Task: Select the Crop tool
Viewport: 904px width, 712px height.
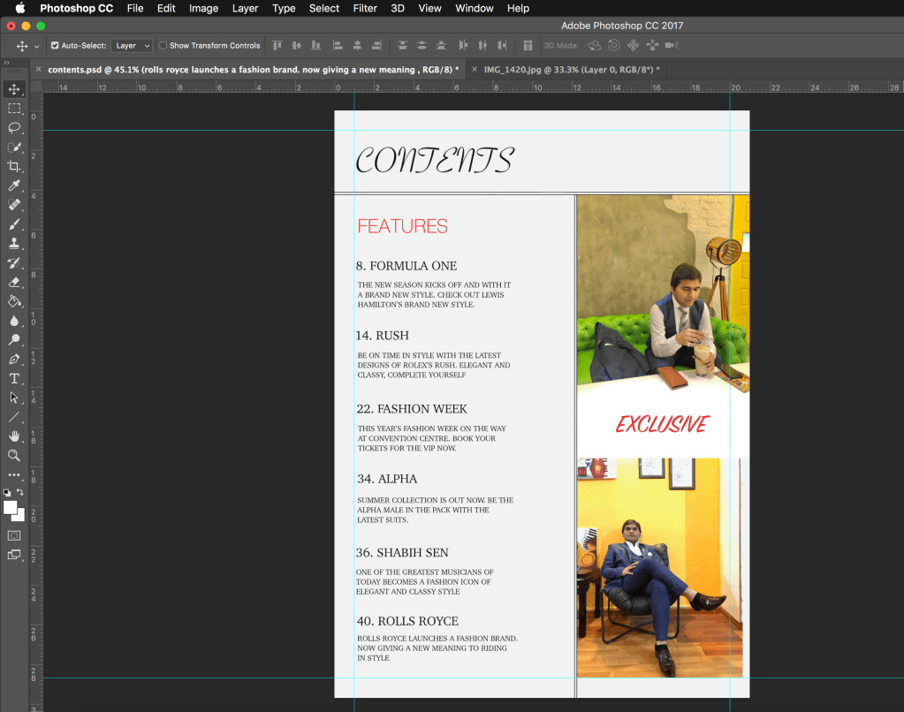Action: (14, 166)
